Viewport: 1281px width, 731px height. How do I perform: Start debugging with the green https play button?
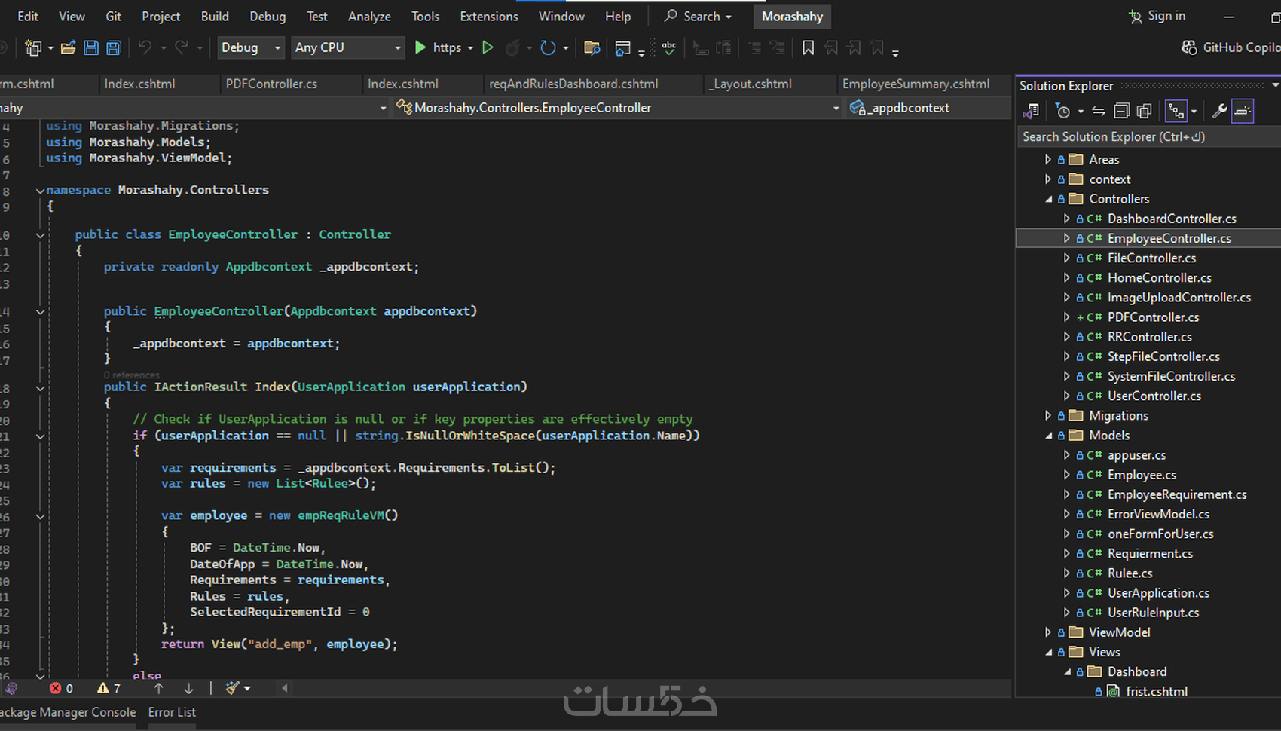420,47
